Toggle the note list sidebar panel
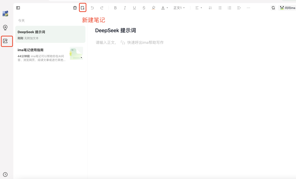 pos(18,8)
